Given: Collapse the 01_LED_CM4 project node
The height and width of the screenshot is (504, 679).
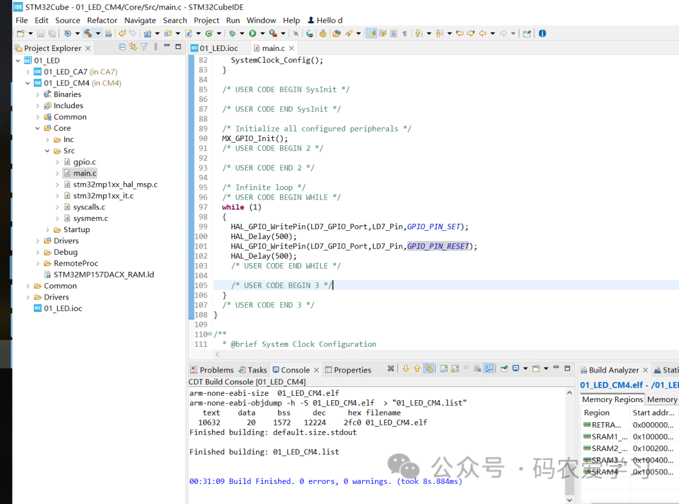Looking at the screenshot, I should [x=28, y=83].
